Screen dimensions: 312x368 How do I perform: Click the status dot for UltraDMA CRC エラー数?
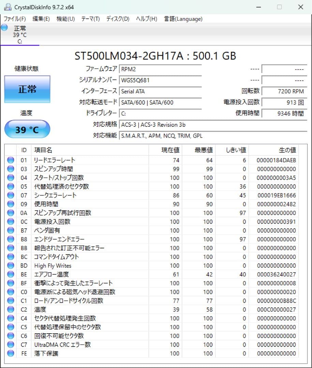click(10, 344)
